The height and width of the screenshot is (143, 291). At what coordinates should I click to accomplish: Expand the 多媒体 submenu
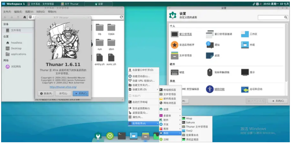tap(170, 116)
